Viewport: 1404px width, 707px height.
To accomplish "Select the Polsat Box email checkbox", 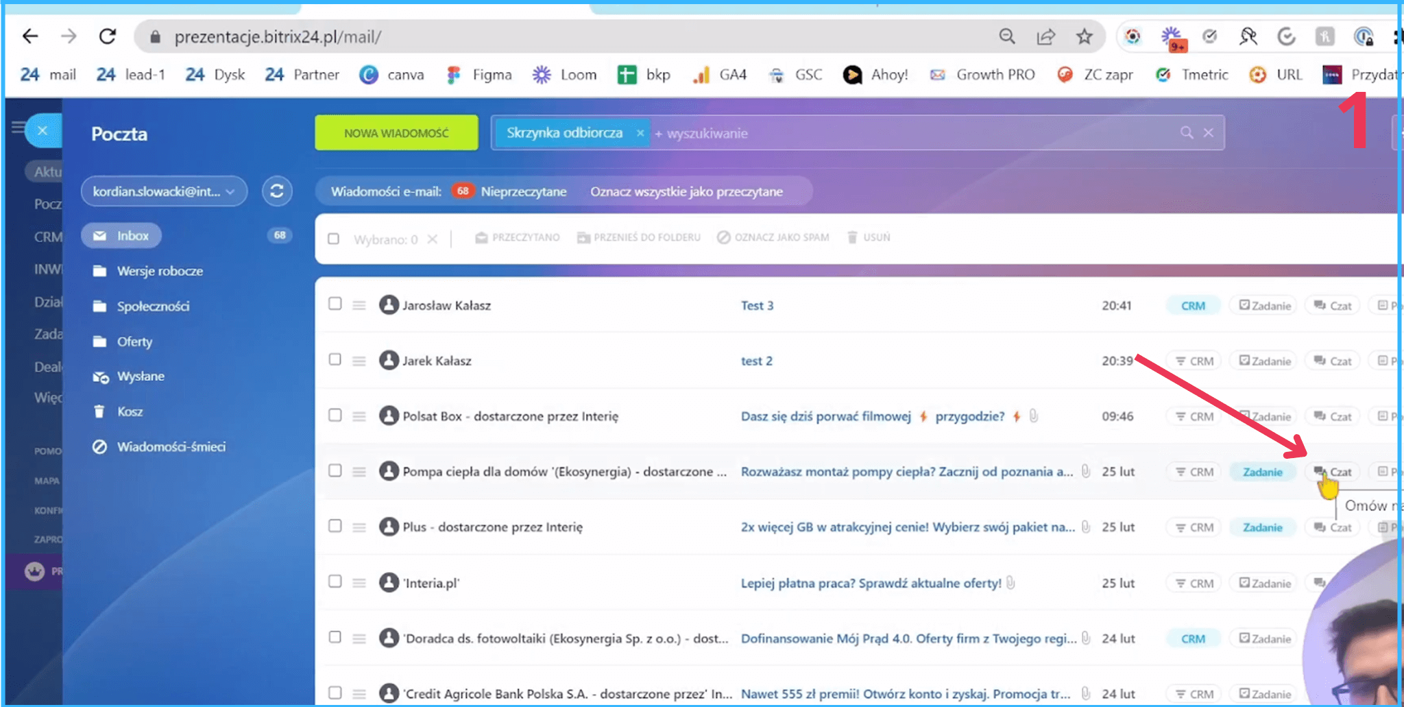I will point(335,415).
